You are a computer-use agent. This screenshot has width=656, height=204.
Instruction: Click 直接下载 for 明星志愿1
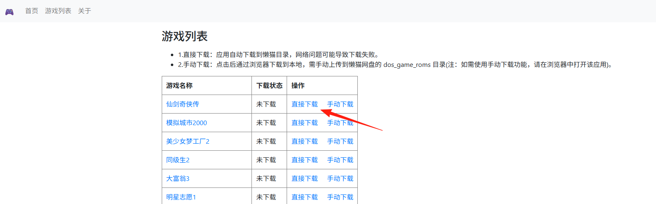304,197
